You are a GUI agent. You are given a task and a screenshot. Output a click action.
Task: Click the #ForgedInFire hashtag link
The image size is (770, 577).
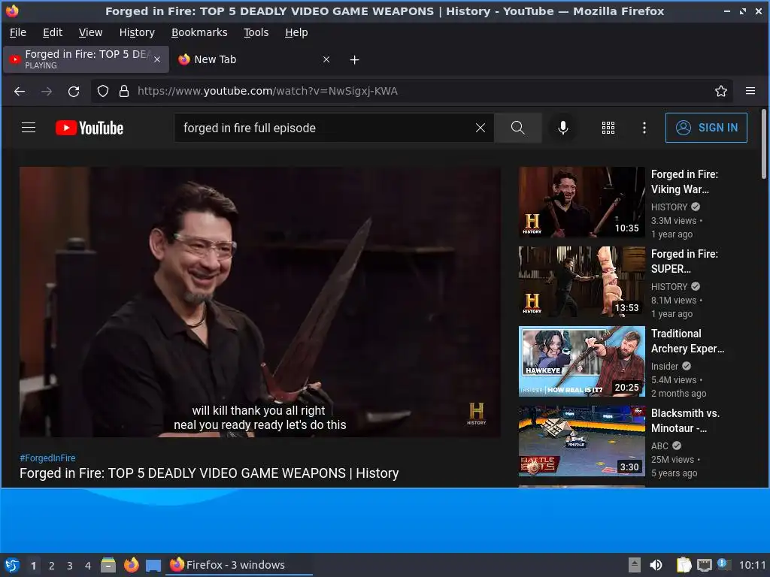[x=47, y=458]
